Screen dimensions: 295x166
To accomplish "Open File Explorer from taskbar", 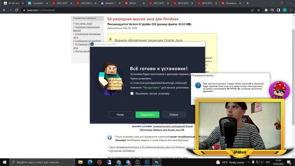I will (81, 162).
